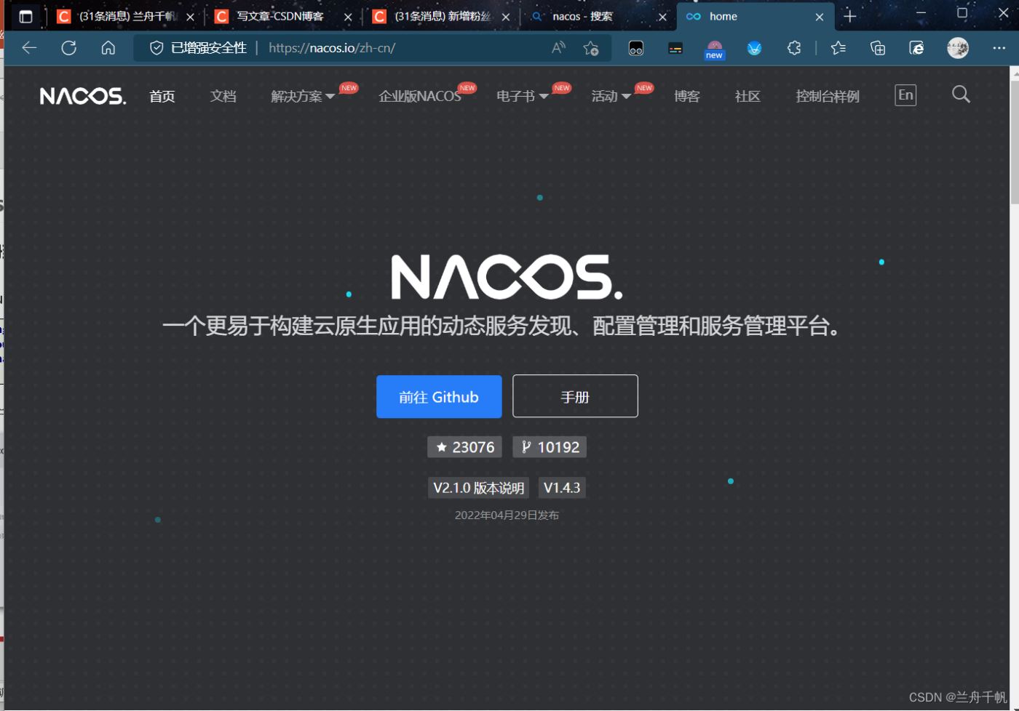The width and height of the screenshot is (1019, 711).
Task: Open the Nacos site search magnifier
Action: (961, 95)
